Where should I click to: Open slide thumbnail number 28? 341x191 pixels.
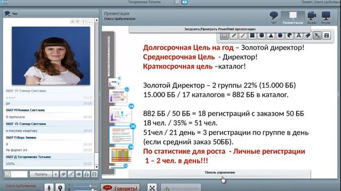120,114
